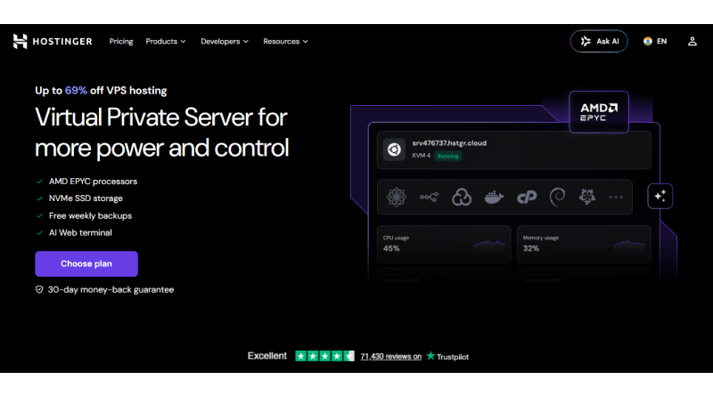713x396 pixels.
Task: Click the checkmark next to AI Web terminal
Action: [39, 233]
